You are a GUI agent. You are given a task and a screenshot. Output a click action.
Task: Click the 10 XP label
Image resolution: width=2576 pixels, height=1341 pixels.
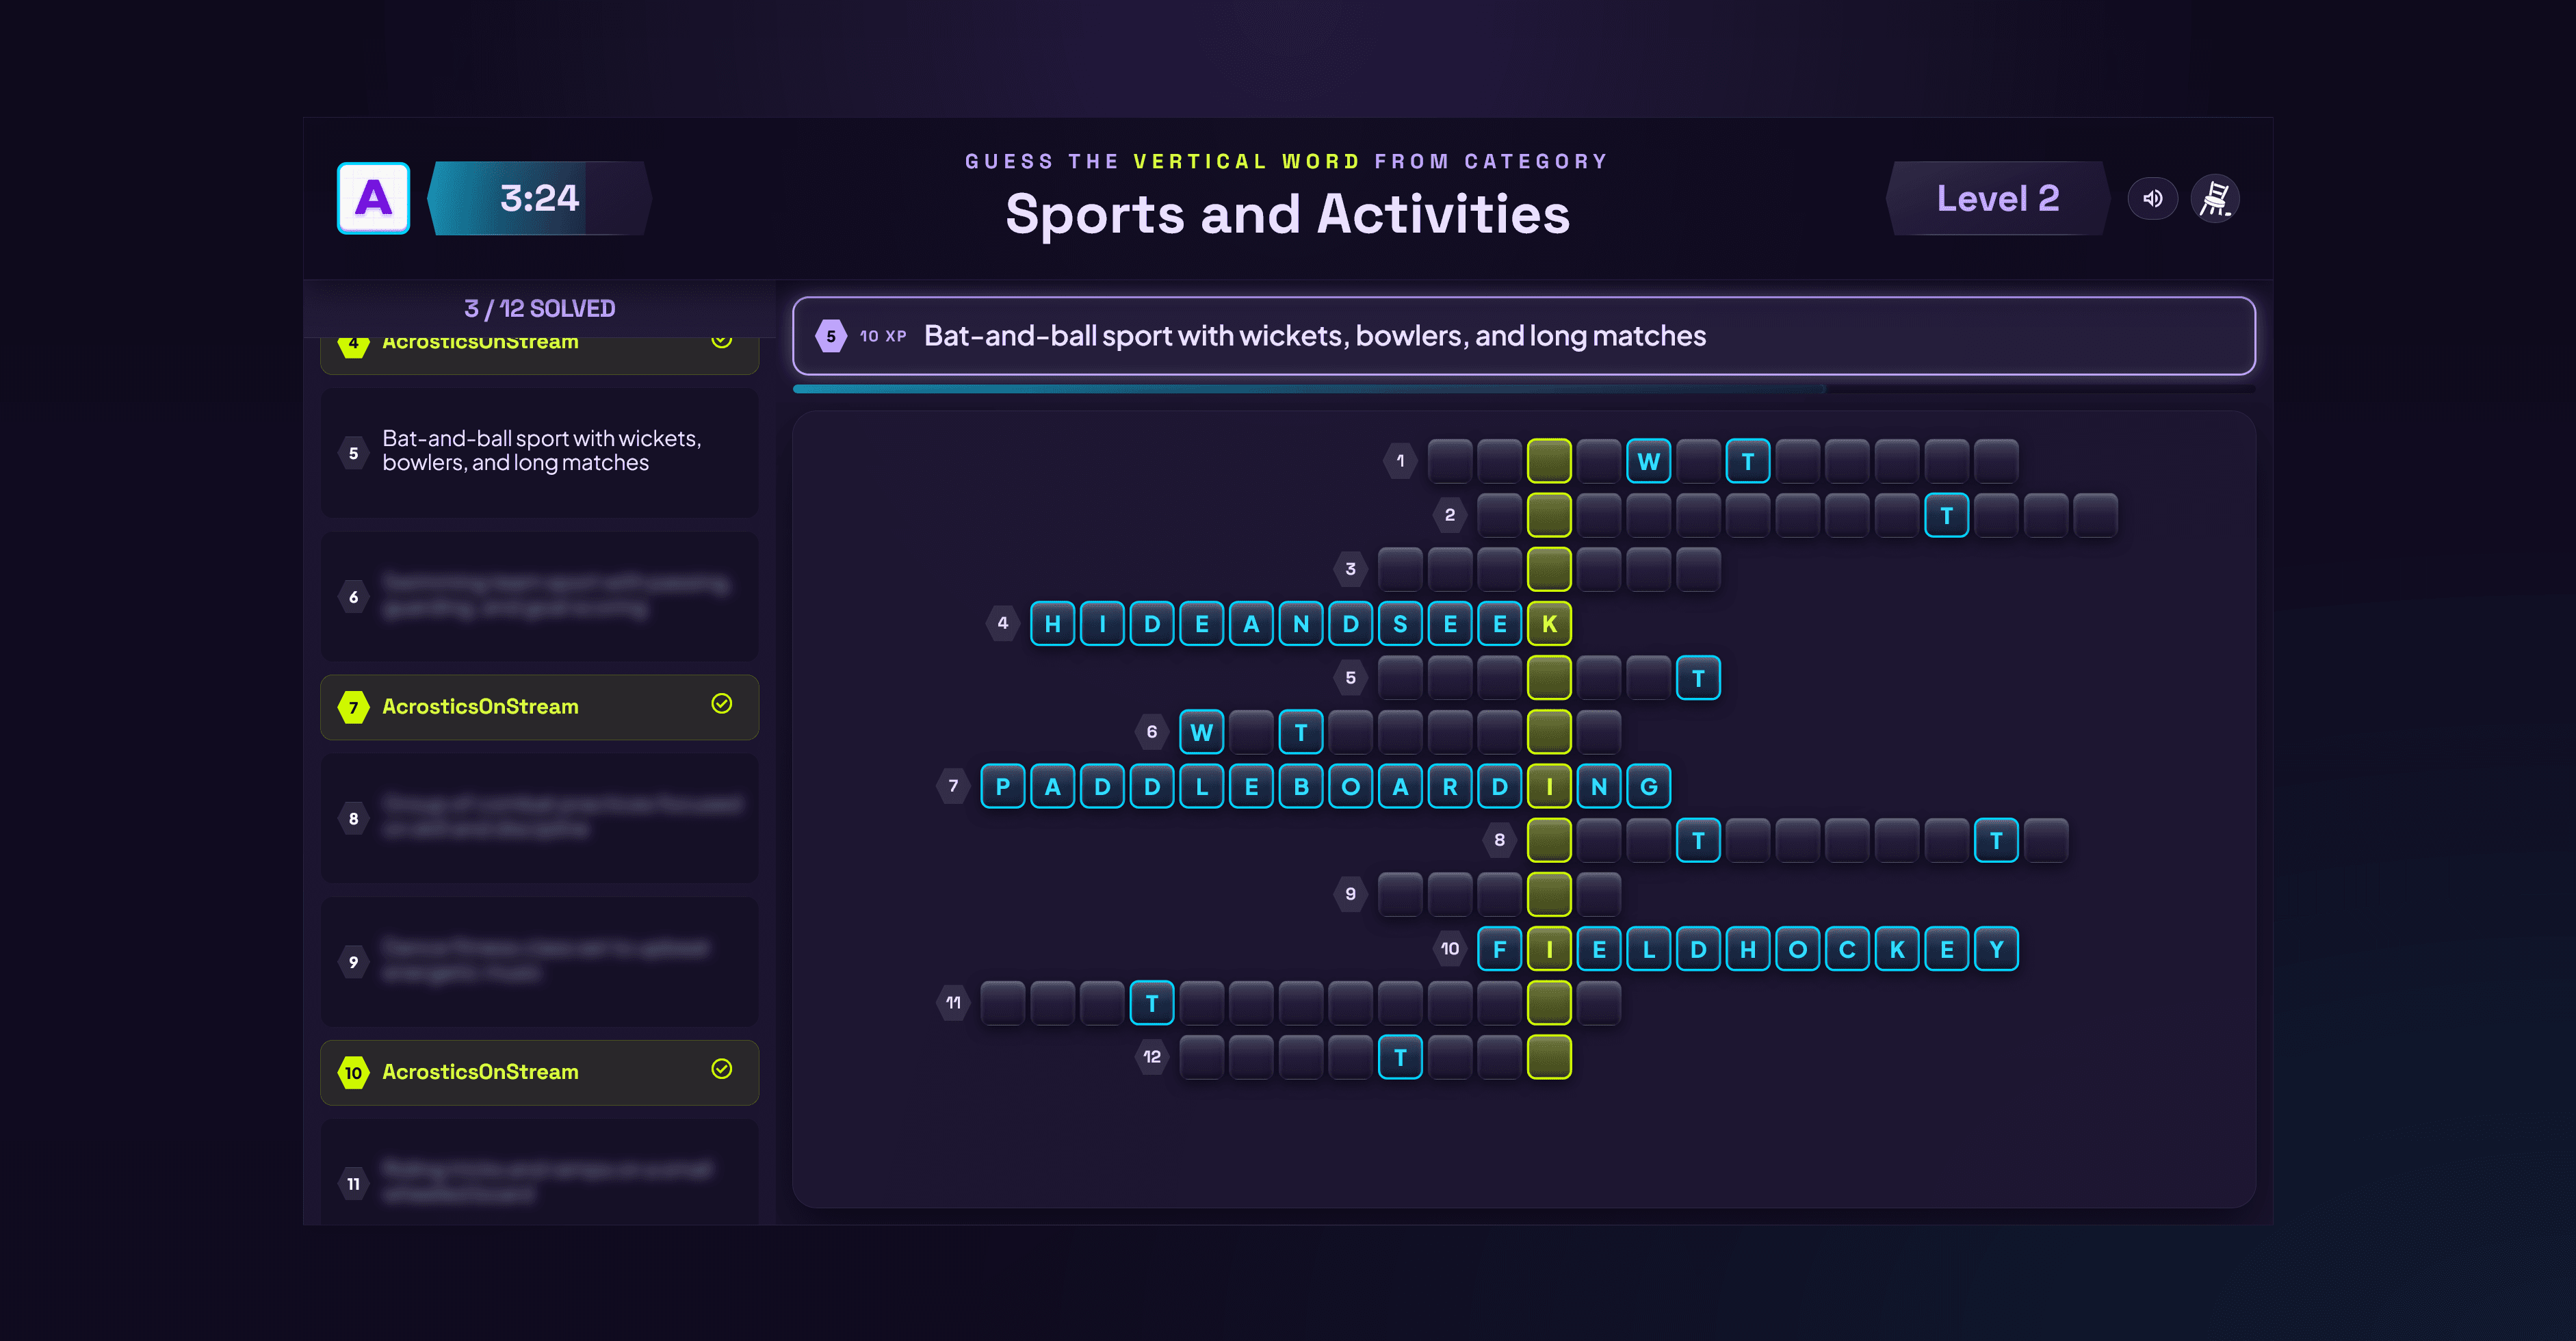[x=883, y=336]
